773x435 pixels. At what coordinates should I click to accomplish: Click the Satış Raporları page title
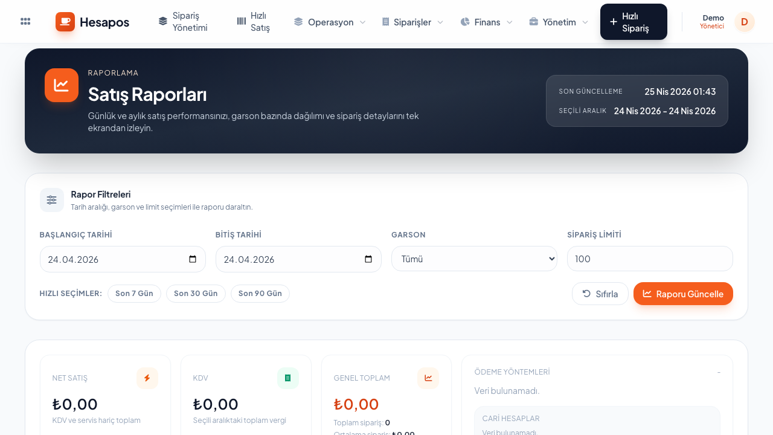[147, 94]
